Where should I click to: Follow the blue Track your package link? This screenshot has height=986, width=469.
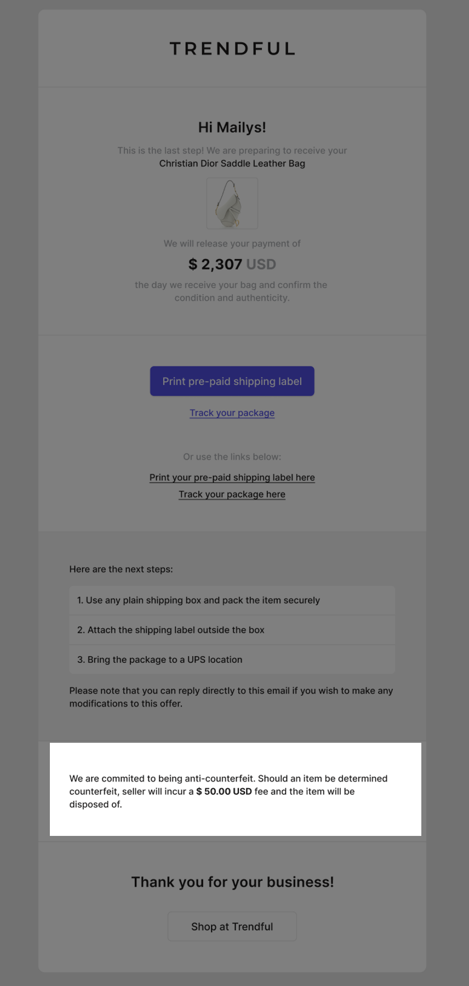(x=232, y=413)
